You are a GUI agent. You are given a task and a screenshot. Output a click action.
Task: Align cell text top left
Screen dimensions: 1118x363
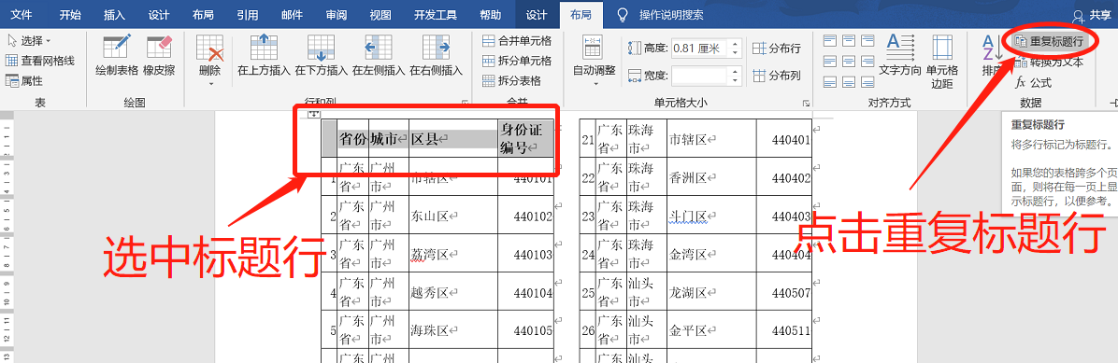pos(829,40)
